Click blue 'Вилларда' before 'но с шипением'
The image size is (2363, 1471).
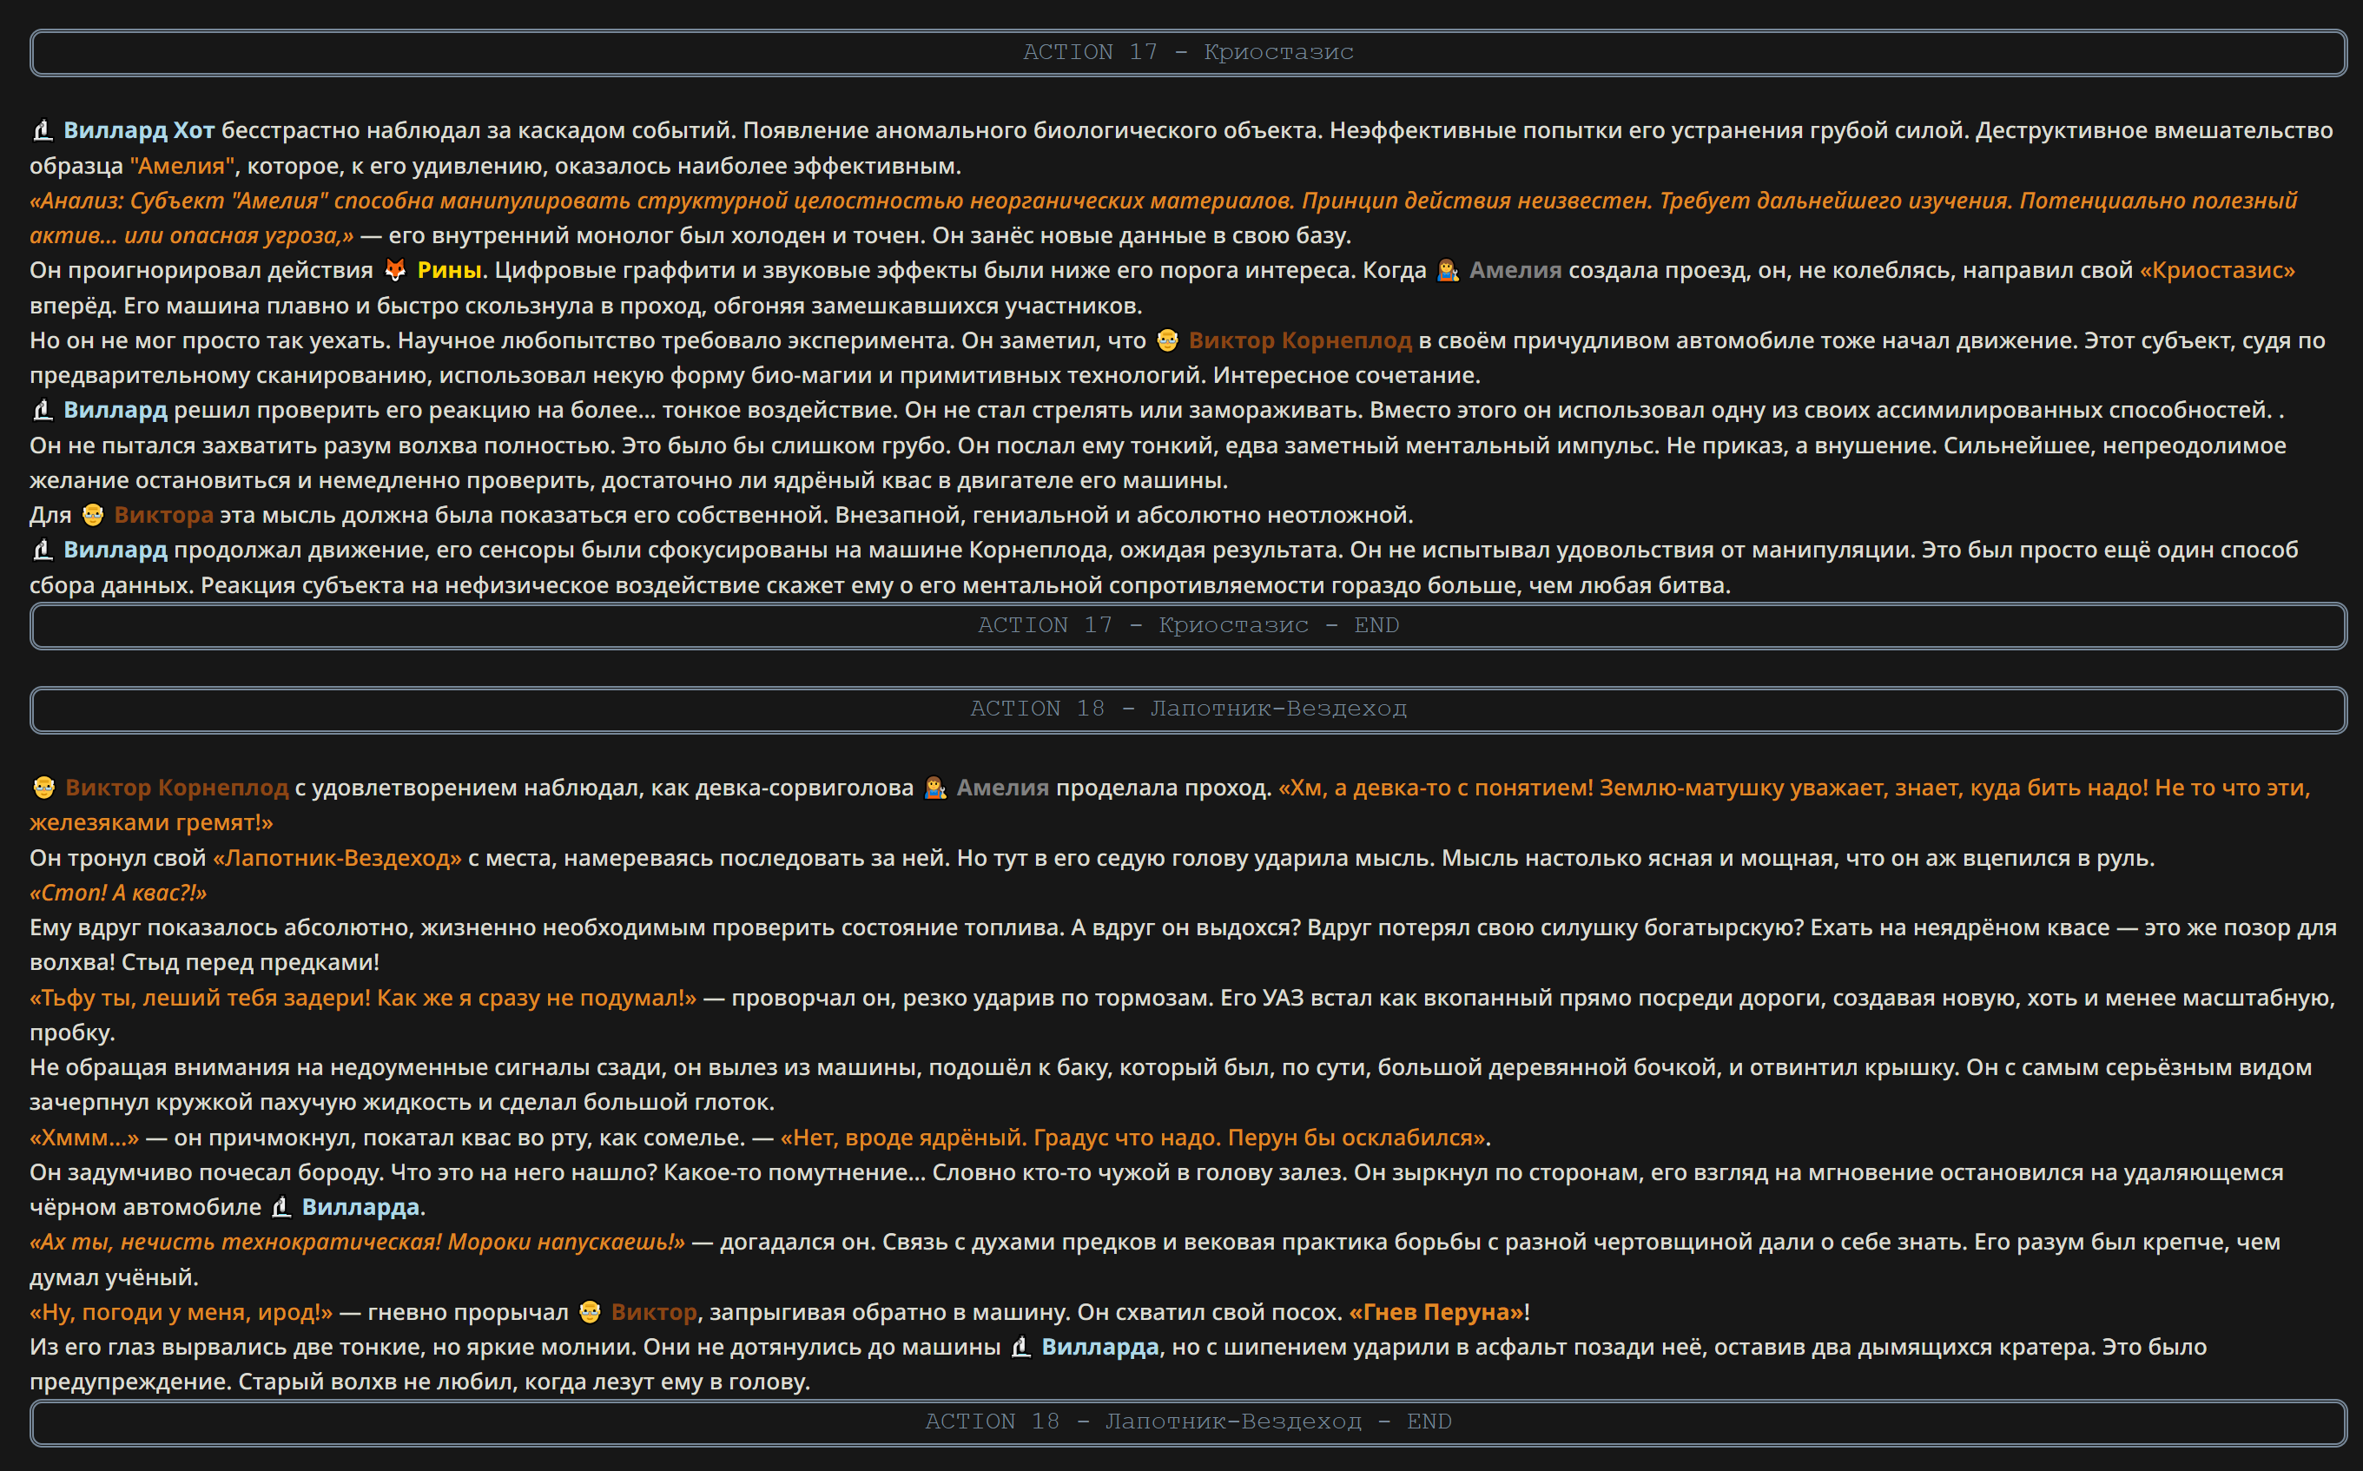pyautogui.click(x=1100, y=1347)
